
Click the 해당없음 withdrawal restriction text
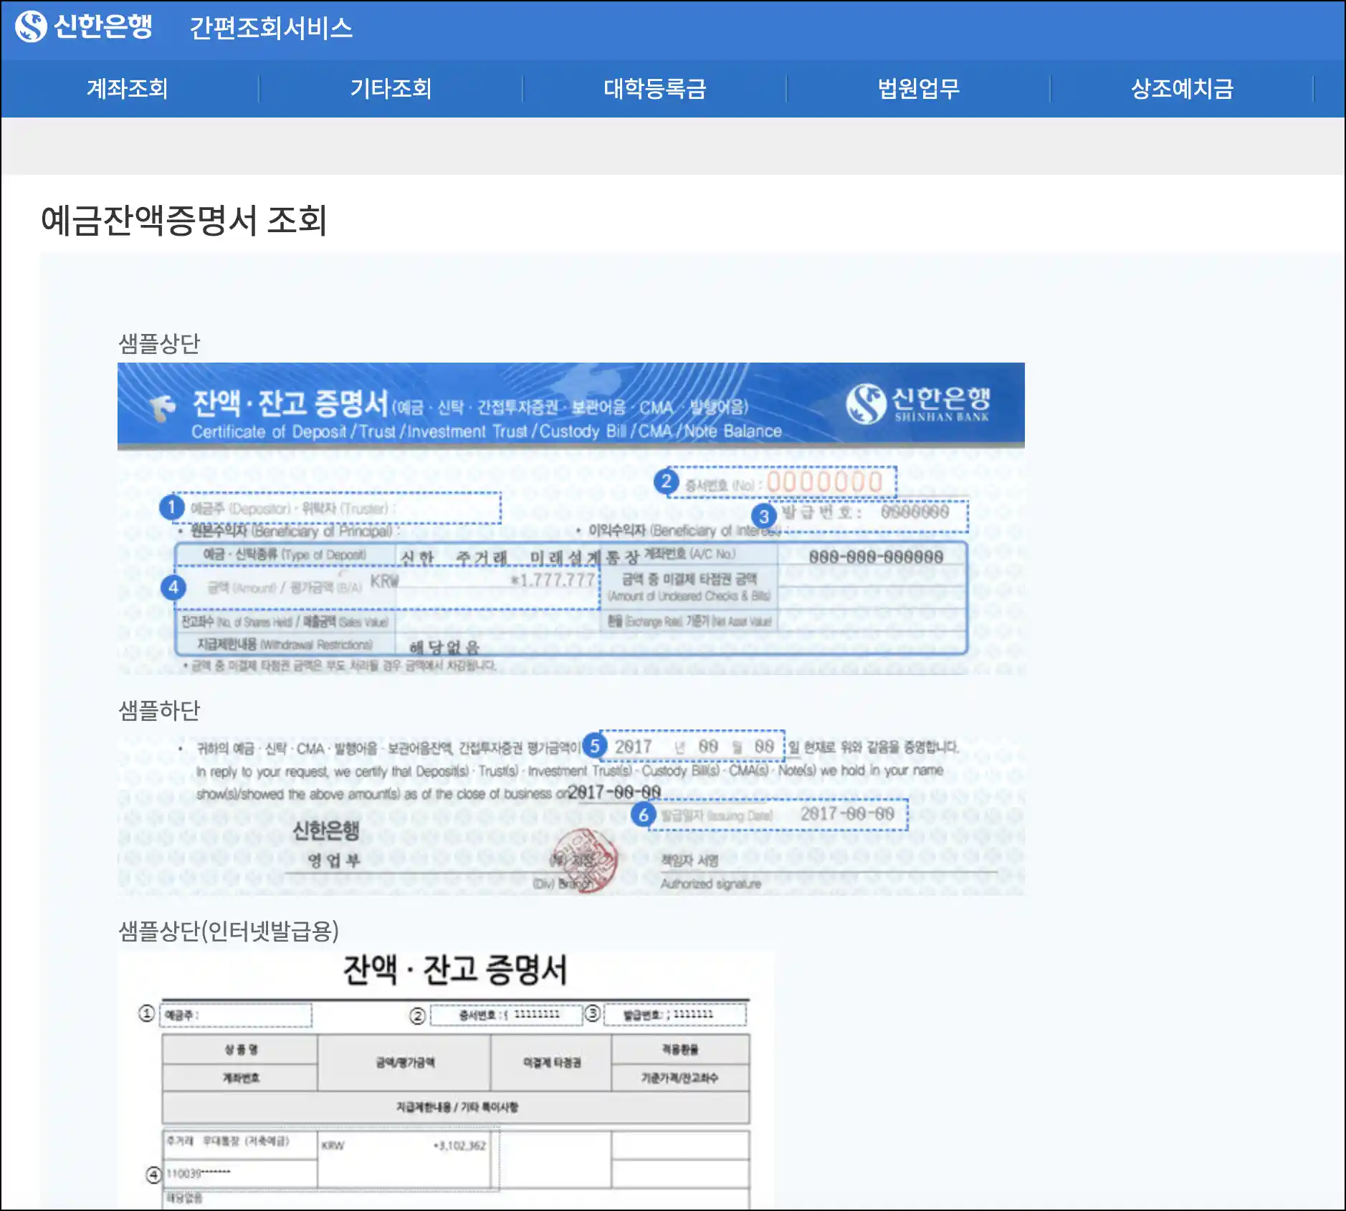click(x=444, y=647)
